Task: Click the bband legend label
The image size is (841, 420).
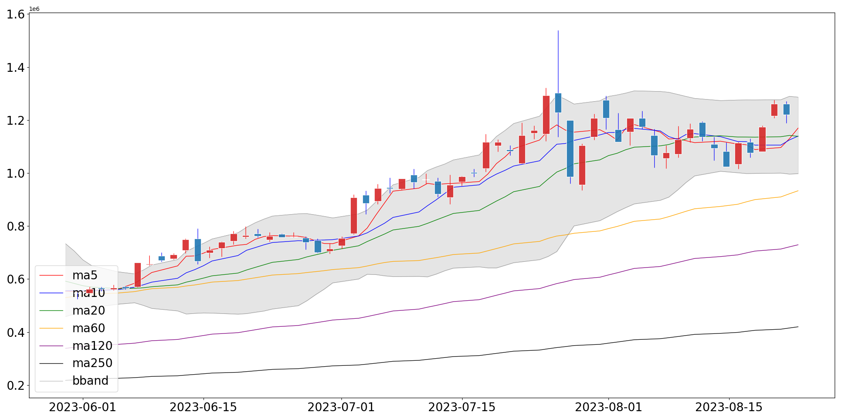Action: [x=90, y=381]
